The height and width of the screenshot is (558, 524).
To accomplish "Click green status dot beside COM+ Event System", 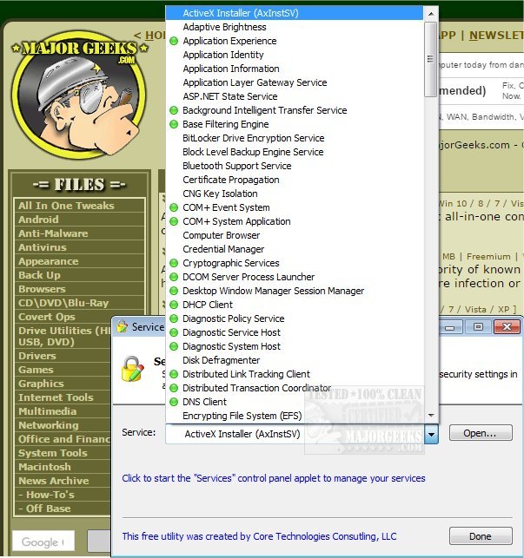I will tap(174, 207).
